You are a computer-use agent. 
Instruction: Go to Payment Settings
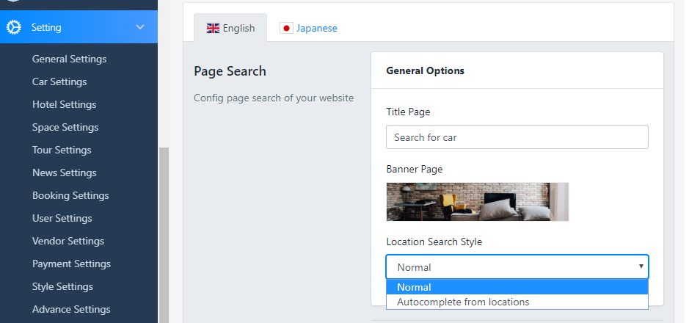(x=71, y=264)
